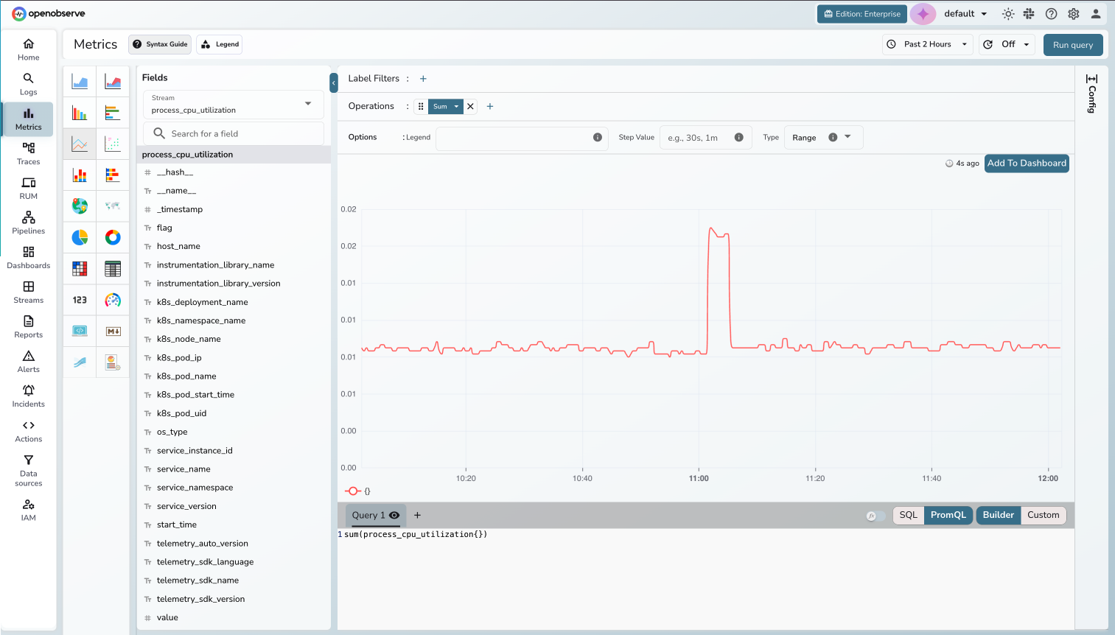The width and height of the screenshot is (1115, 635).
Task: Select the line chart visualization type
Action: pyautogui.click(x=79, y=143)
